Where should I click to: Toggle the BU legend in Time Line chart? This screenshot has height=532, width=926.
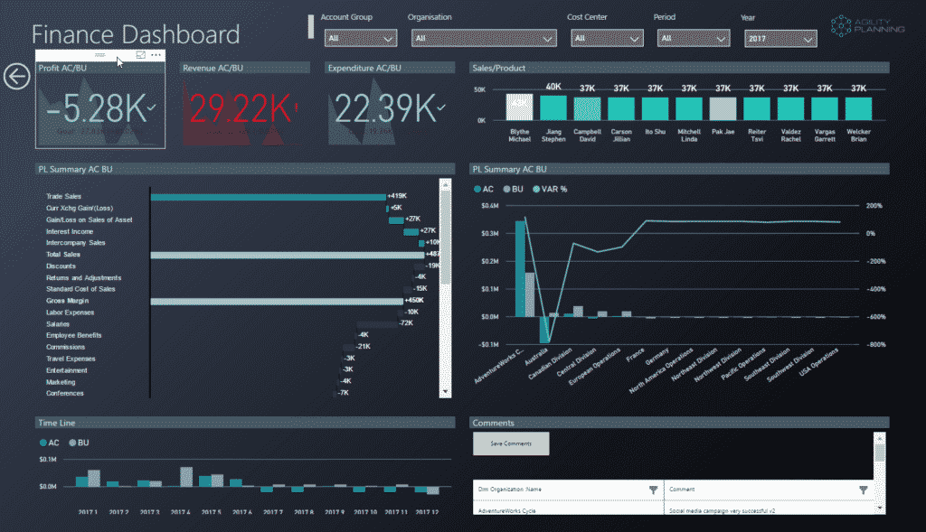click(x=79, y=443)
